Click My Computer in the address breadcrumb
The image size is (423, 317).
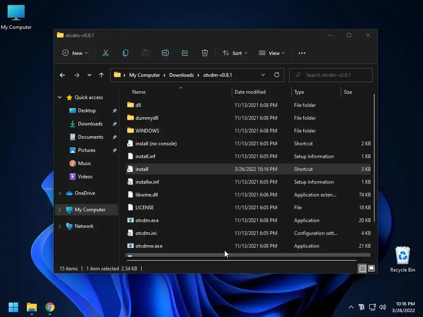[144, 75]
